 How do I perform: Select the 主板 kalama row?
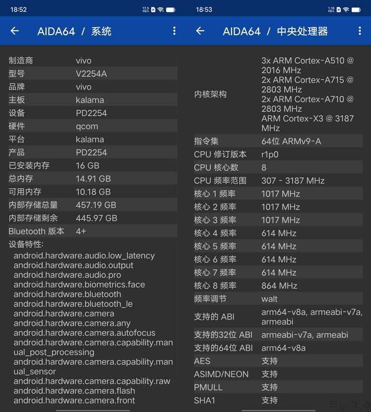93,99
